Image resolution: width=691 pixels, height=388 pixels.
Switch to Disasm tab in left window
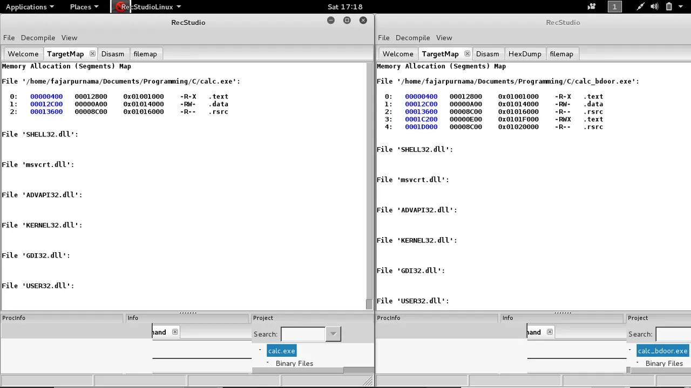pyautogui.click(x=113, y=54)
